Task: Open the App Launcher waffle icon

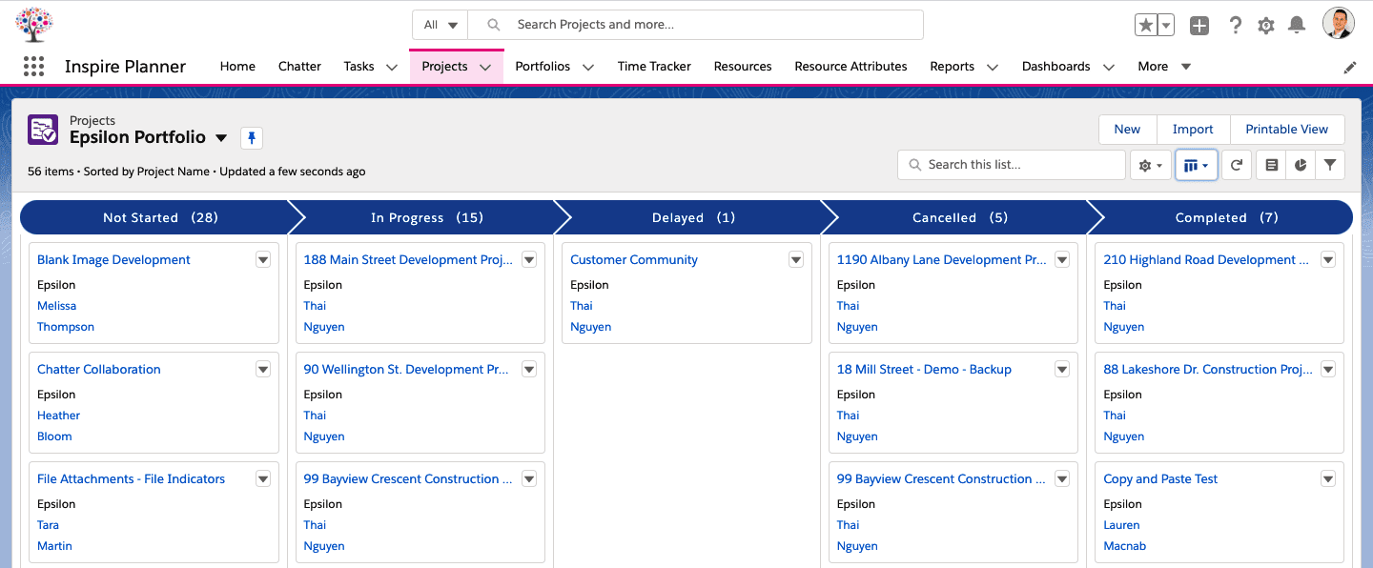Action: pos(33,66)
